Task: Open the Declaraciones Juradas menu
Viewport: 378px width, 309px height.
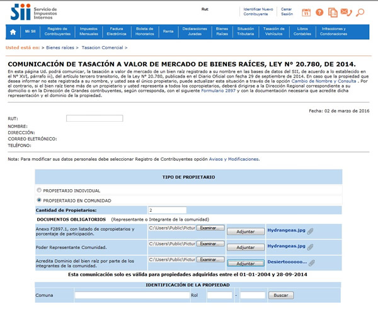Action: click(194, 31)
